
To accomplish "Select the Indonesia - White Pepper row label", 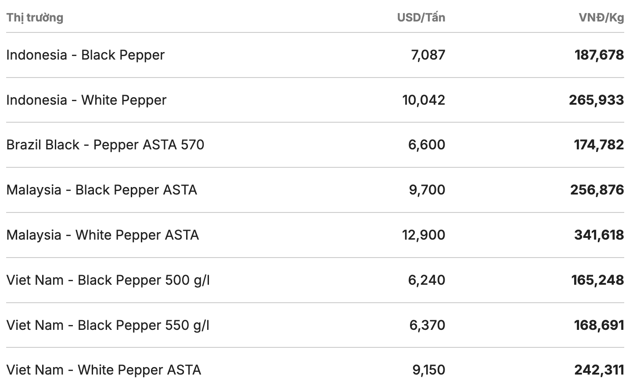I will (x=86, y=100).
